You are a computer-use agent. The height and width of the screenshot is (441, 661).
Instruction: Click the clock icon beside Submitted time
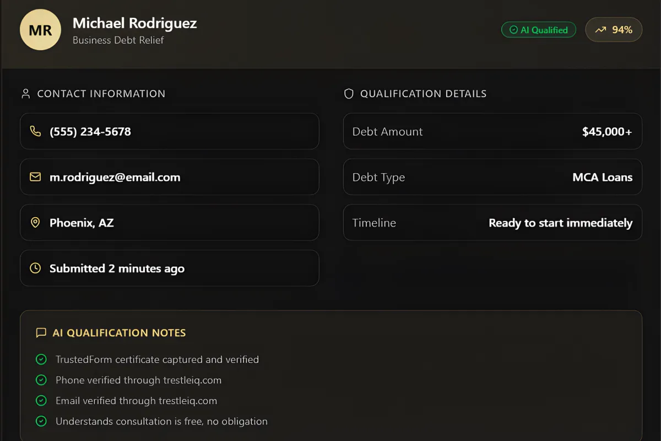click(35, 268)
